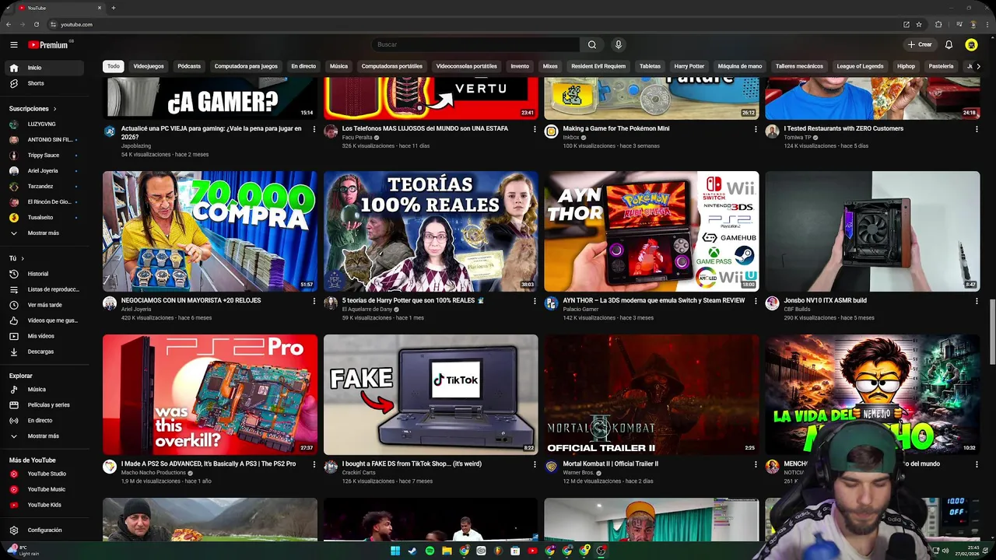This screenshot has width=996, height=560.
Task: Bookmark this page with star
Action: [x=919, y=24]
